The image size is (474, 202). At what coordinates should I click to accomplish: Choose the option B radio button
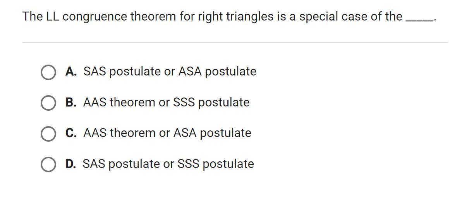pyautogui.click(x=48, y=103)
